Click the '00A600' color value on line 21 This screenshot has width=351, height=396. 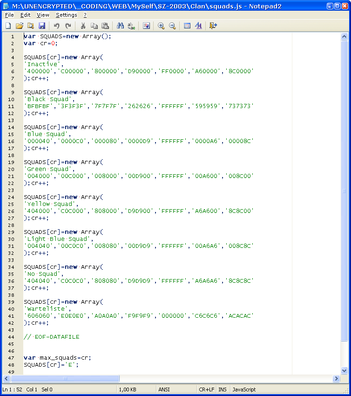point(206,176)
